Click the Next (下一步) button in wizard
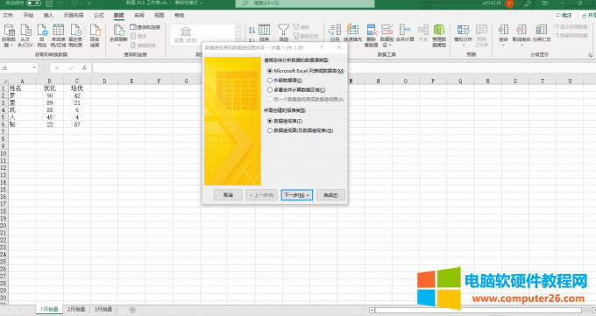This screenshot has width=596, height=316. (297, 195)
